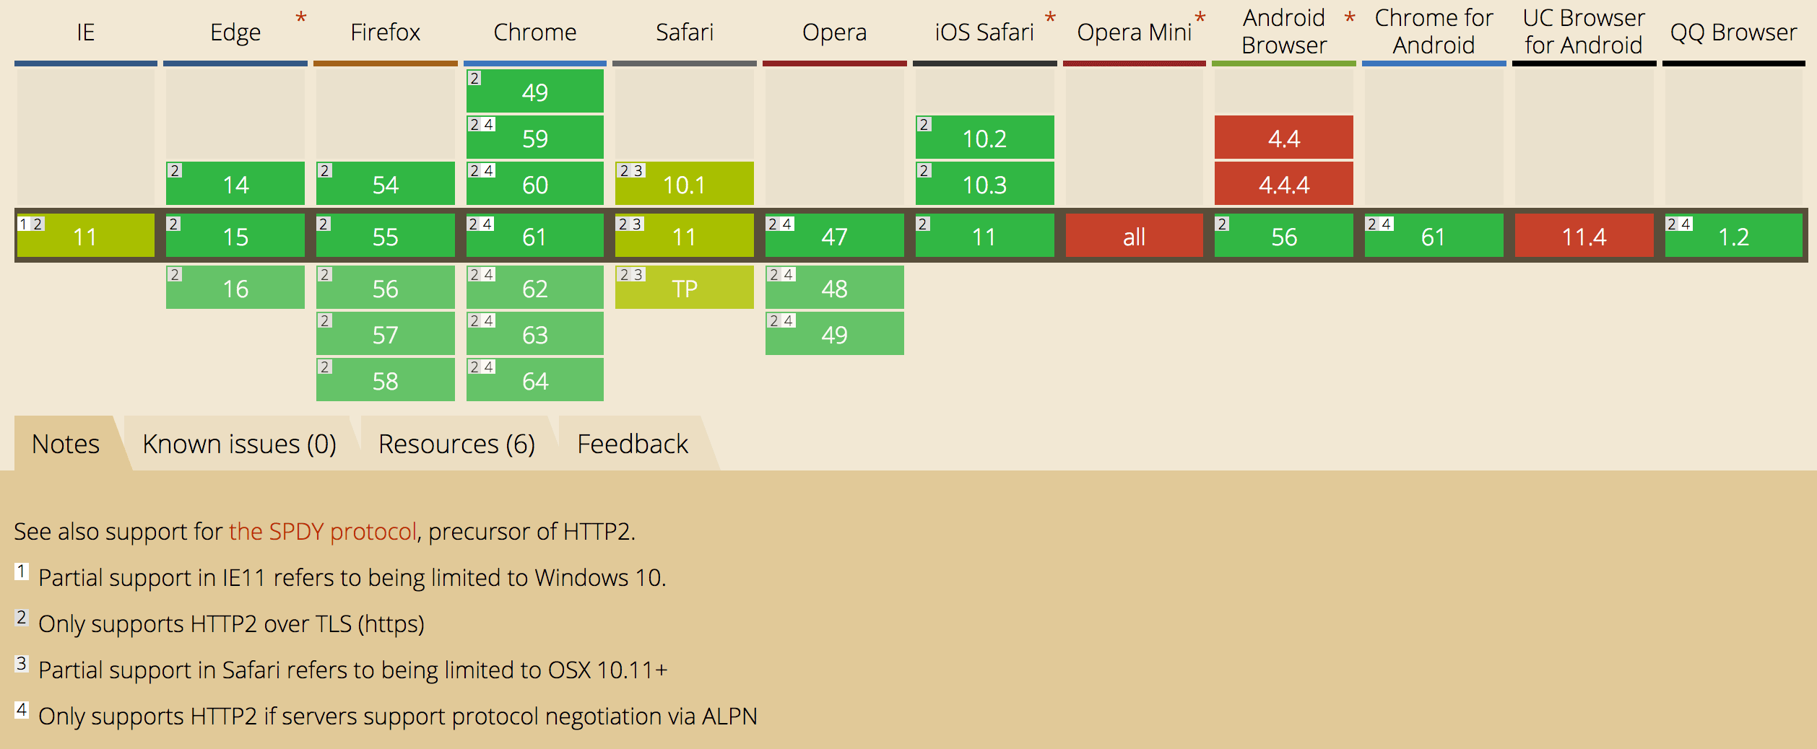The image size is (1817, 749).
Task: Switch to Known issues (0) tab
Action: [240, 443]
